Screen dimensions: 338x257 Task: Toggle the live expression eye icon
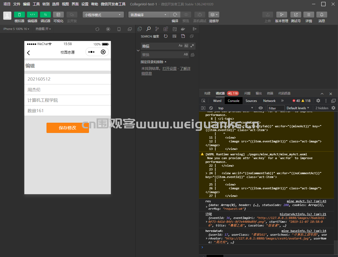pyautogui.click(x=261, y=108)
